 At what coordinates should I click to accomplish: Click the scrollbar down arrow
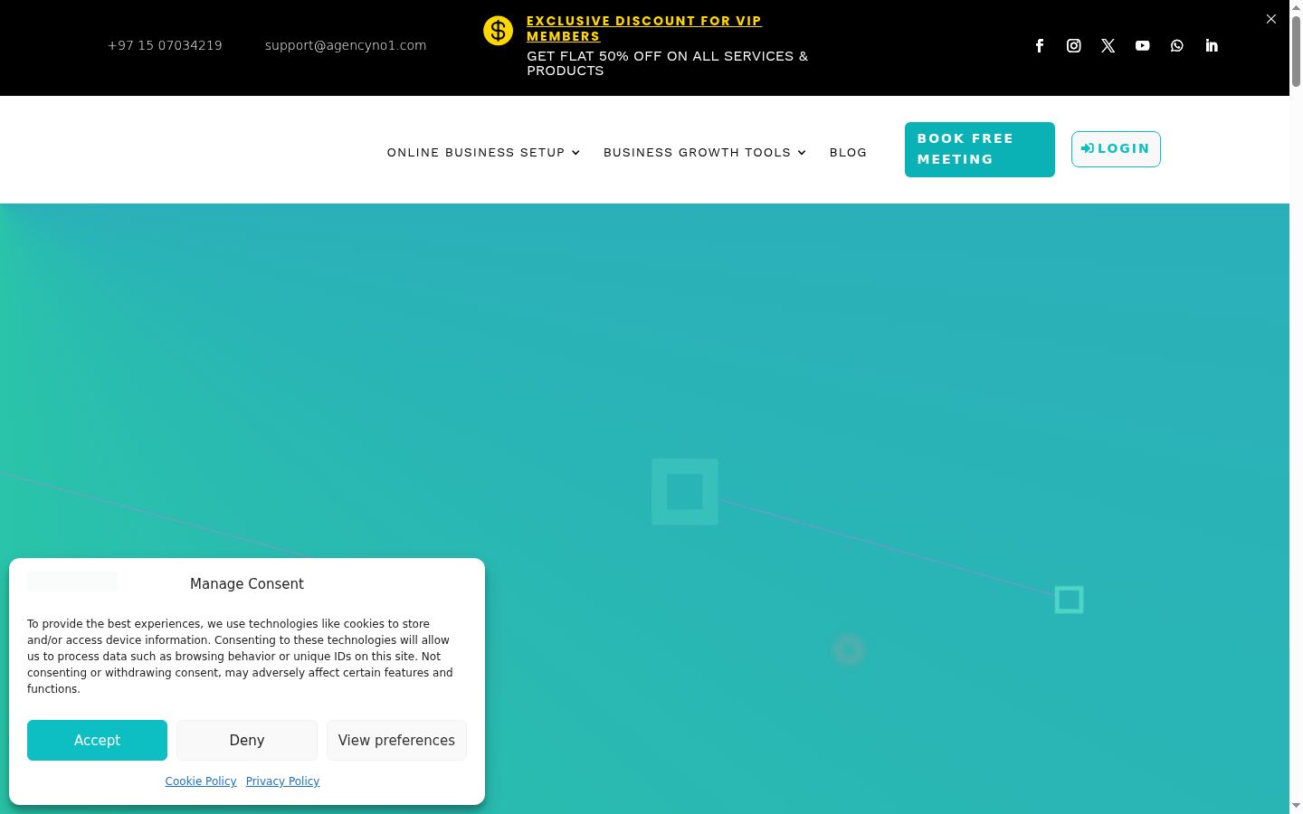tap(1296, 806)
